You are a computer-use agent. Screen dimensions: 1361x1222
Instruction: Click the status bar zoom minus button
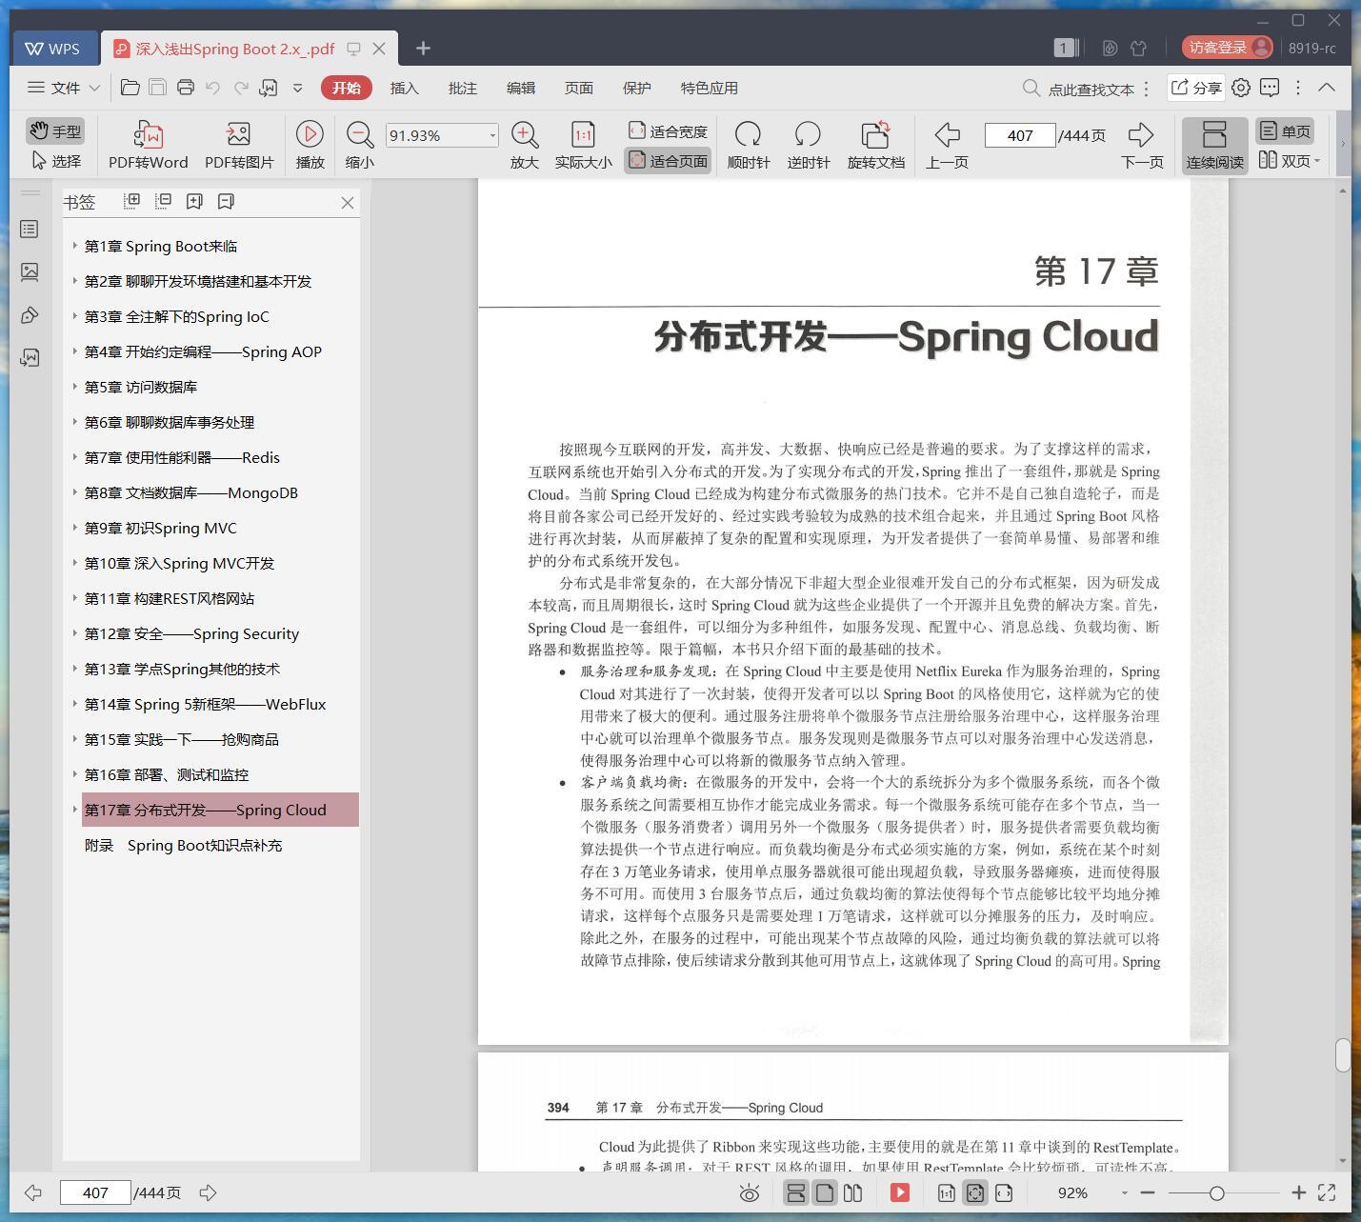pos(1148,1192)
